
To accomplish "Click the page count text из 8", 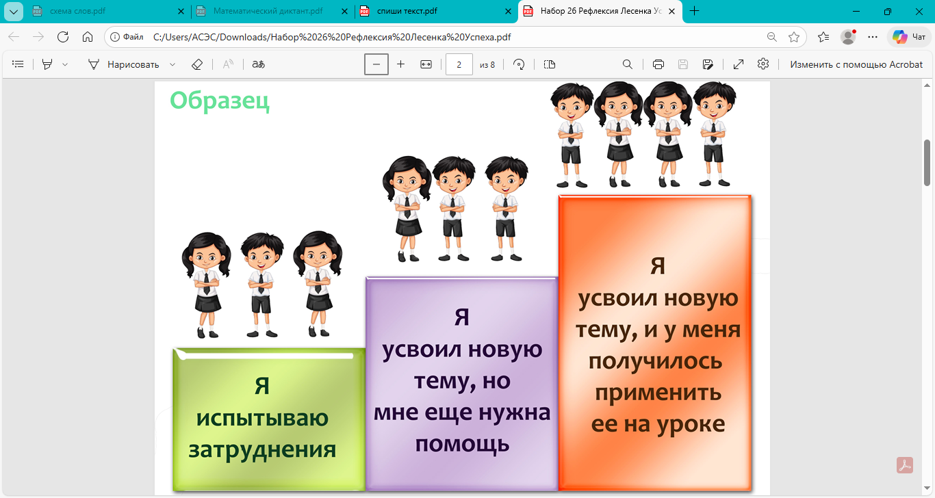I will [487, 65].
